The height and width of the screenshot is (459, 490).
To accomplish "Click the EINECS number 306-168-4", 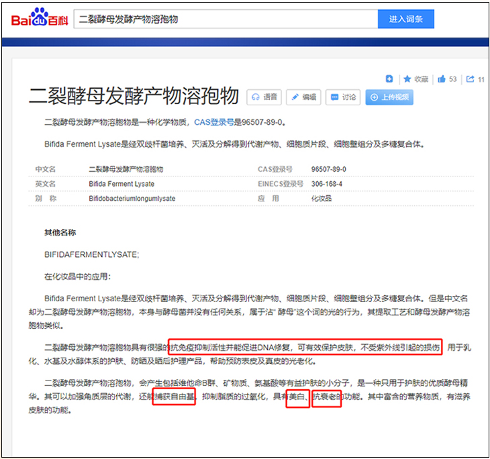I will (327, 184).
